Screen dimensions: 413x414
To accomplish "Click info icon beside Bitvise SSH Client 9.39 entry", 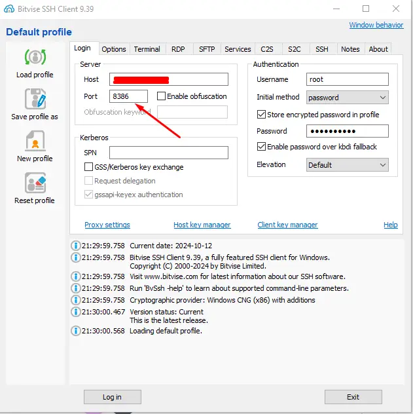I will [x=76, y=257].
